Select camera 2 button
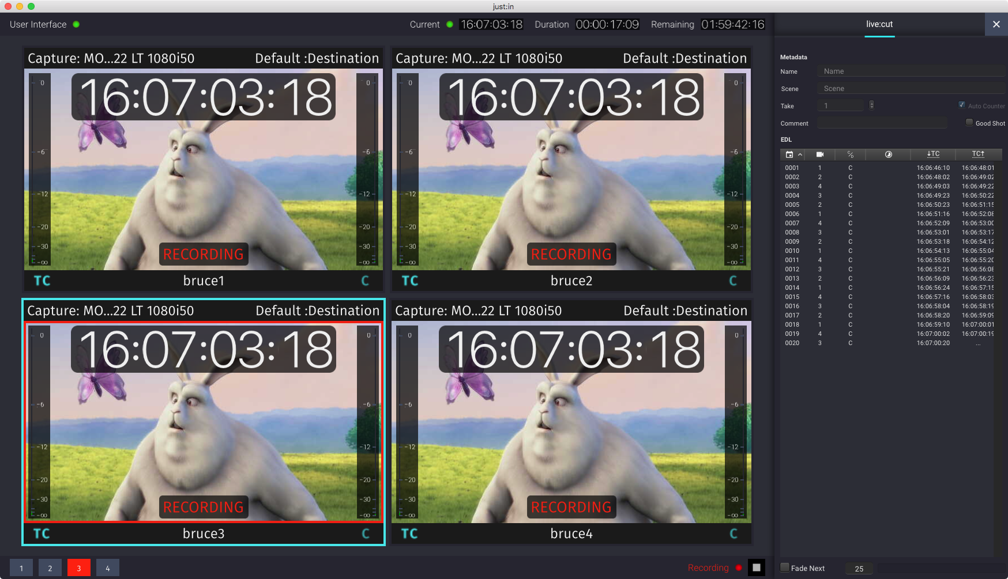This screenshot has height=579, width=1008. [50, 568]
